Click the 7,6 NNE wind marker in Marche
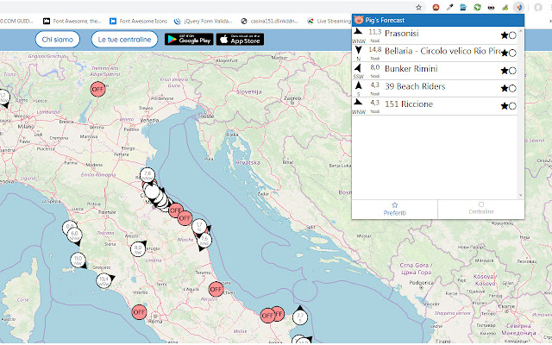This screenshot has height=345, width=552. tap(204, 241)
